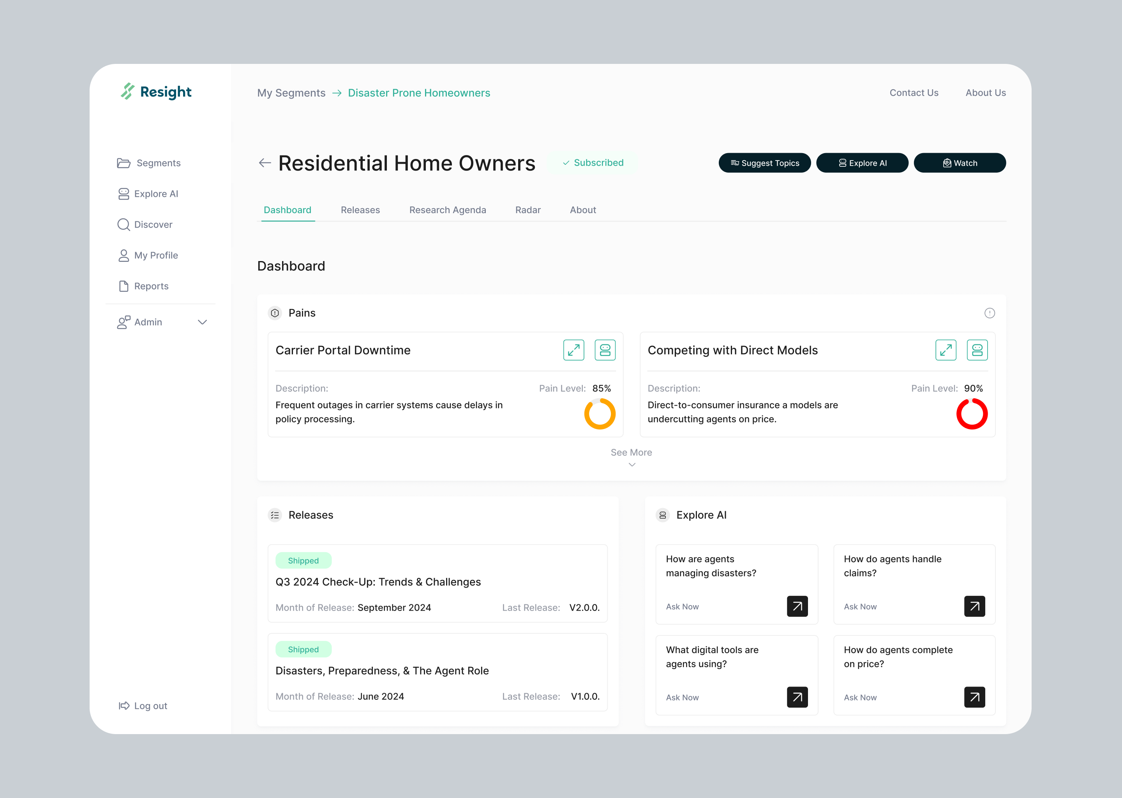Select the Discover magnifier icon in sidebar
Image resolution: width=1122 pixels, height=798 pixels.
click(124, 224)
